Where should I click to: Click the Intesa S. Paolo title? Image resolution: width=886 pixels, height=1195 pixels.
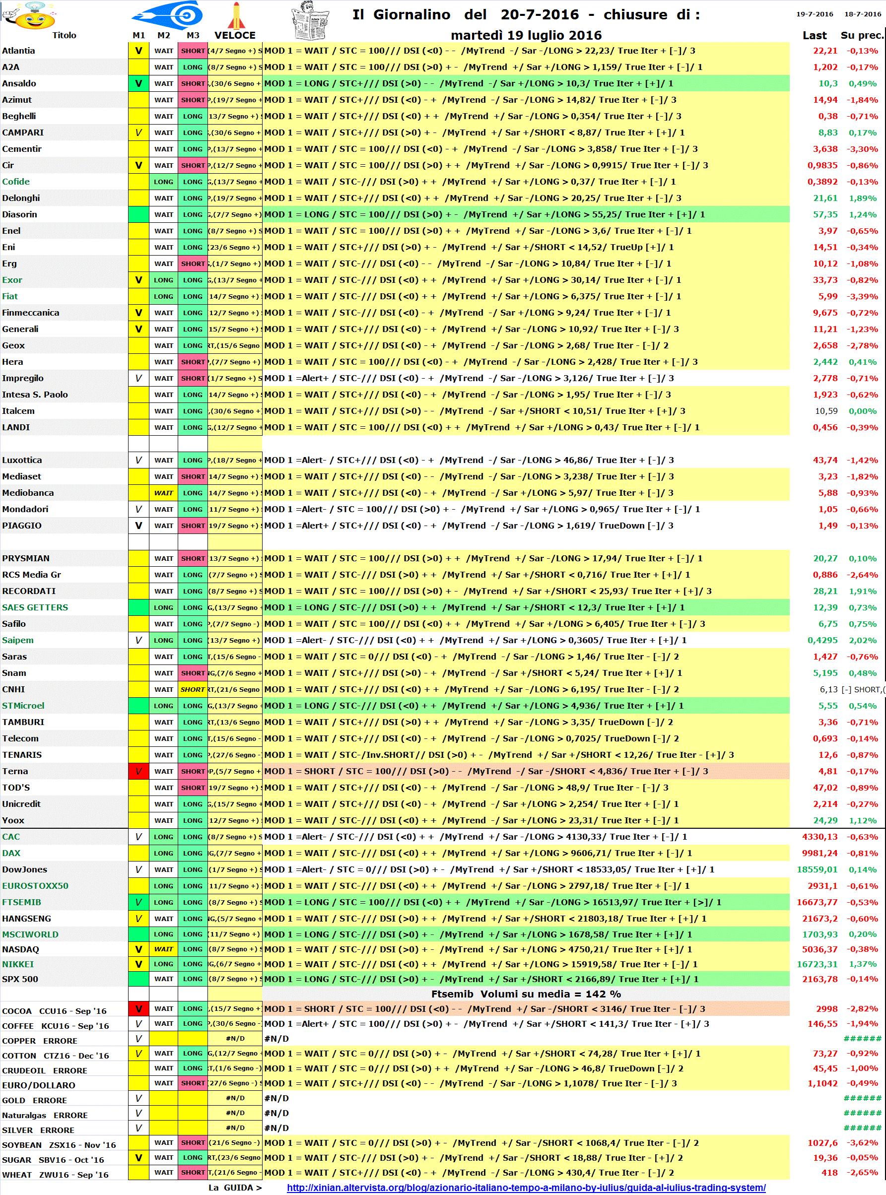point(35,395)
